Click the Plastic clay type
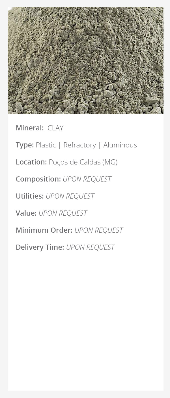 pos(46,145)
